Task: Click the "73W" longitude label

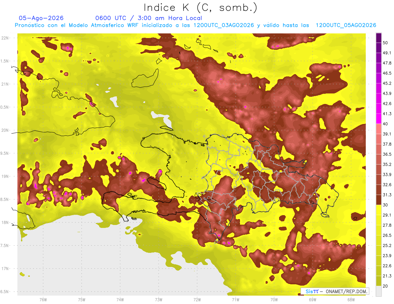Action: (159, 300)
